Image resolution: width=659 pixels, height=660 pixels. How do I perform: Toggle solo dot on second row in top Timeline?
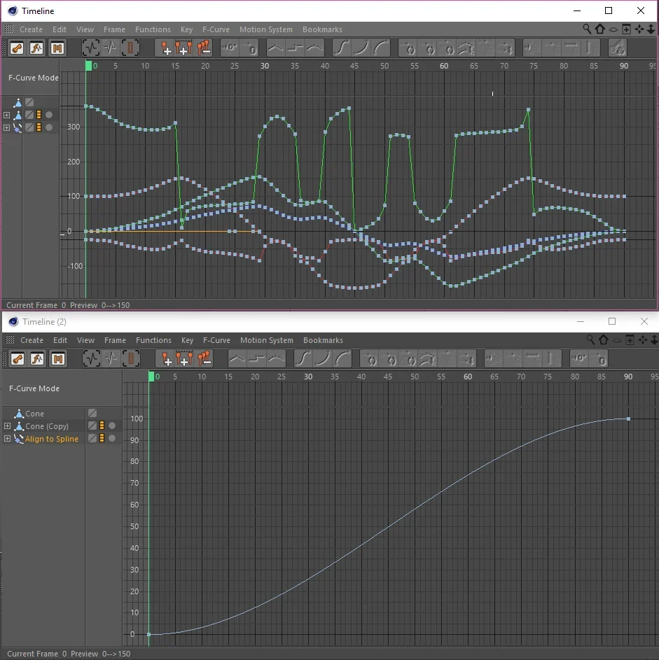(x=49, y=115)
